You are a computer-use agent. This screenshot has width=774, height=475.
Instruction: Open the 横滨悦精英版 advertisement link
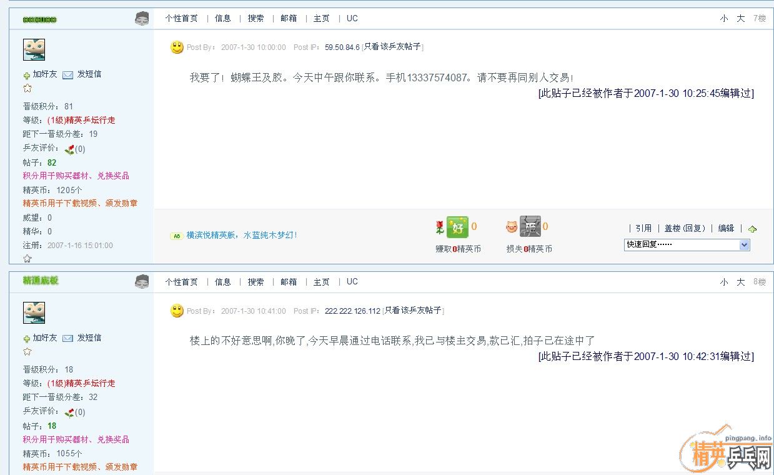pyautogui.click(x=241, y=236)
